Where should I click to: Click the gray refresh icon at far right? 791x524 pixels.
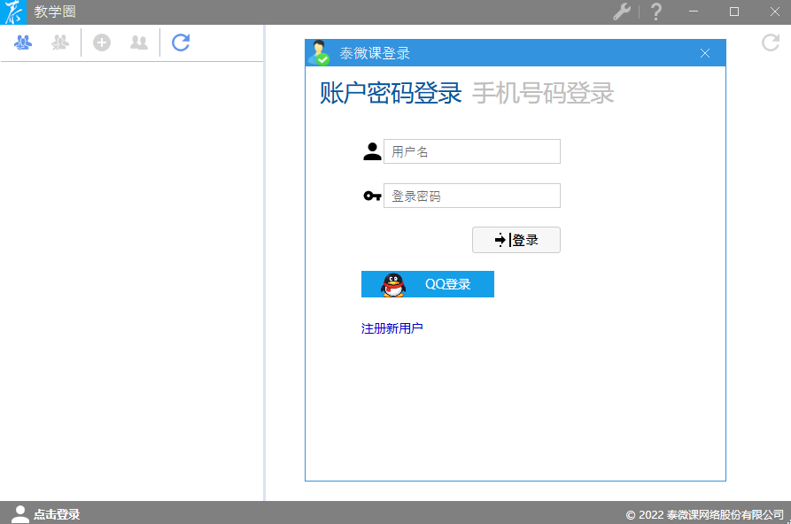point(771,42)
